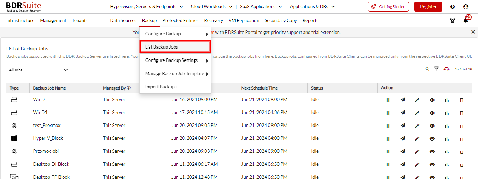Refresh the backup jobs list
The height and width of the screenshot is (179, 478).
coord(446,69)
